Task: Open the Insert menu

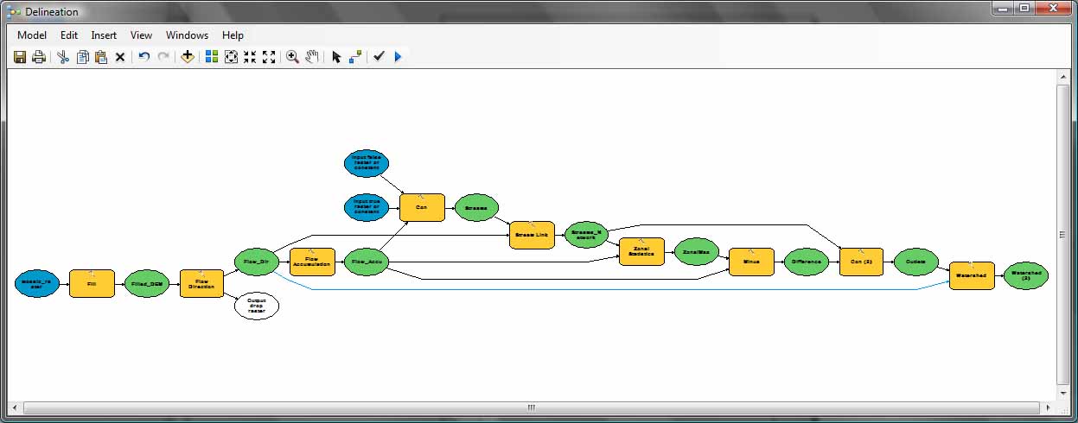Action: tap(104, 35)
